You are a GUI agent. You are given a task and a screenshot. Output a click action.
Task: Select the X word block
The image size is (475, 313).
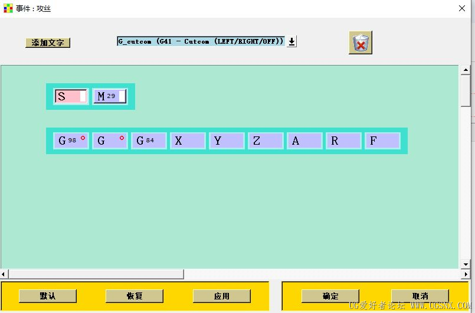click(x=188, y=141)
